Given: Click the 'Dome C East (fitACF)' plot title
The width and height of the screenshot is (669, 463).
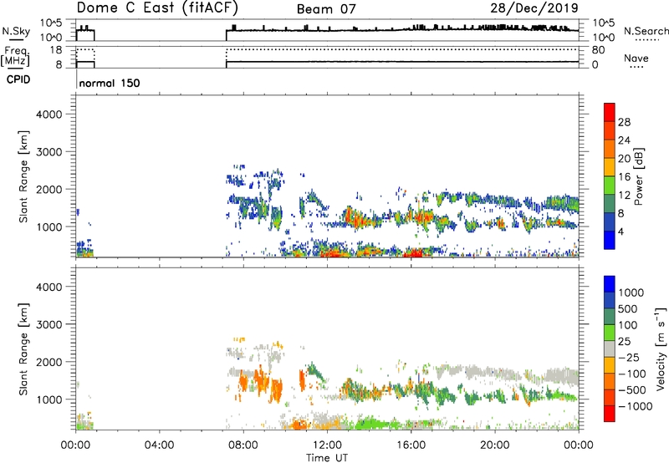Looking at the screenshot, I should point(157,8).
